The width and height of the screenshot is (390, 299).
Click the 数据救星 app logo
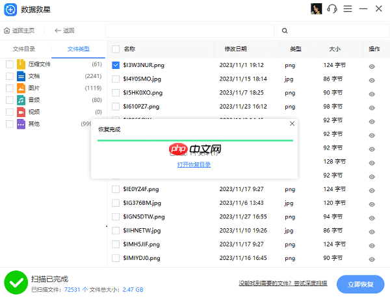(x=10, y=10)
